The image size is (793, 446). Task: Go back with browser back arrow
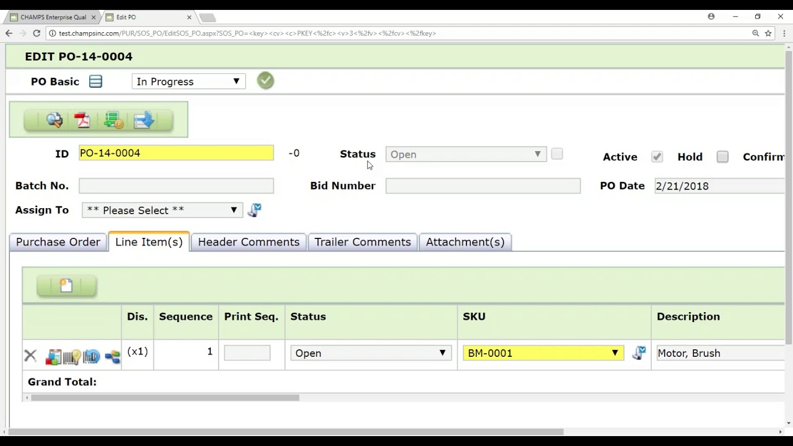click(9, 33)
